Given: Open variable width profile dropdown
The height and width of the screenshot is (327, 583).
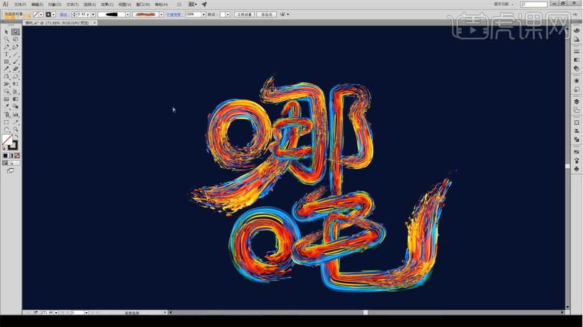Looking at the screenshot, I should click(x=128, y=15).
